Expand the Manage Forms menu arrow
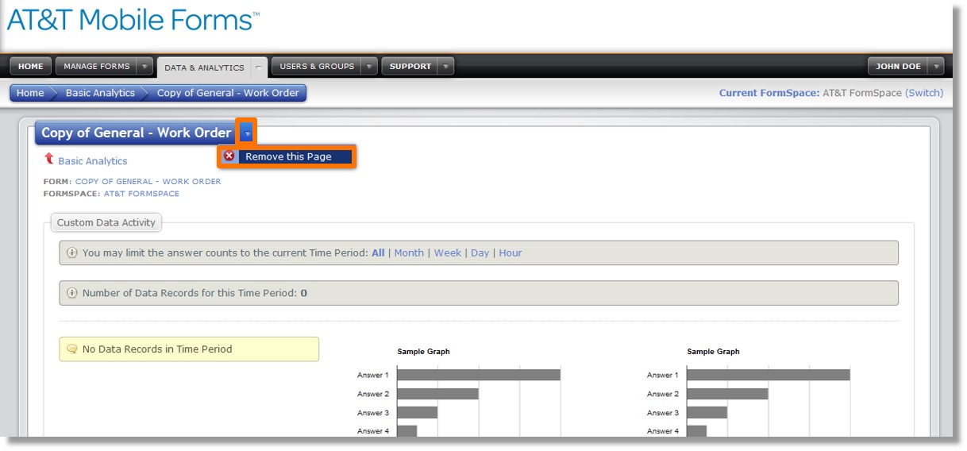Viewport: 967px width, 451px height. [144, 67]
